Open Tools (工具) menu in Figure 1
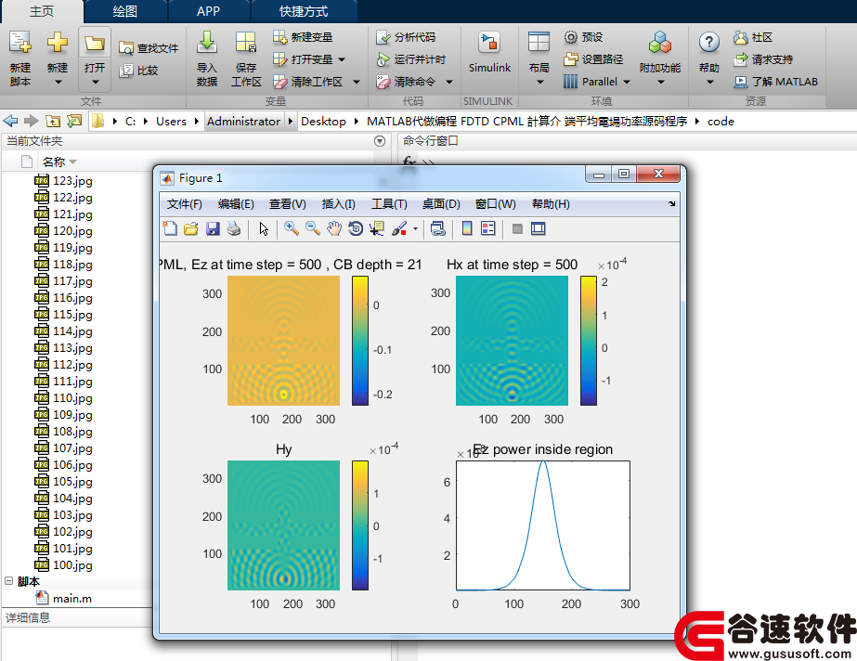Image resolution: width=857 pixels, height=661 pixels. point(389,203)
